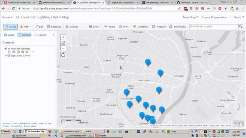
Task: Click the Edit toolbar button
Action: [x=39, y=27]
